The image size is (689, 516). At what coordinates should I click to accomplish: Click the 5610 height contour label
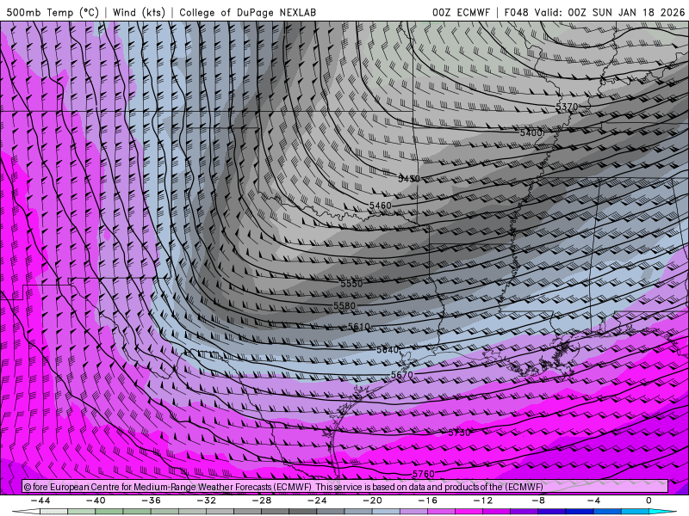click(359, 327)
